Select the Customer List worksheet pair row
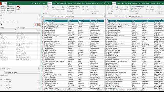 pos(20,33)
